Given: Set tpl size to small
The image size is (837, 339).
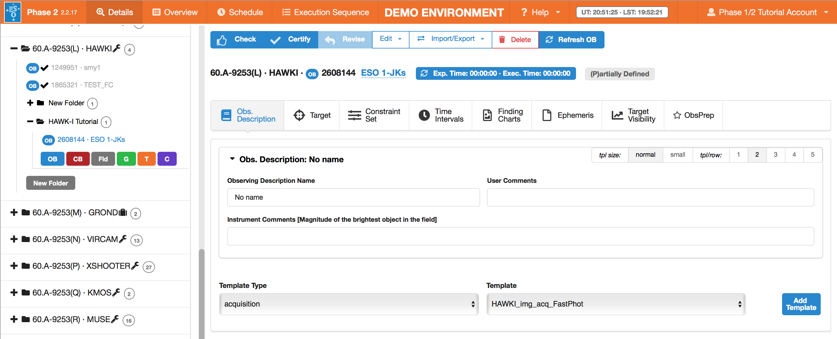Looking at the screenshot, I should [677, 155].
